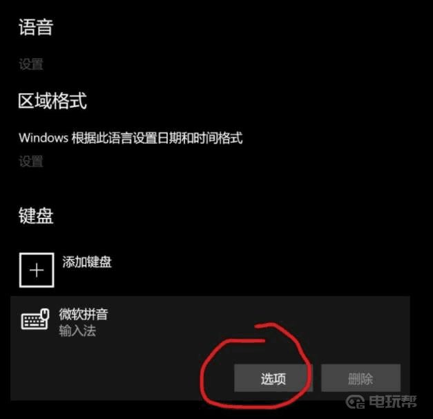Image resolution: width=433 pixels, height=419 pixels.
Task: Open the 设置 link under 区域格式
Action: click(x=31, y=161)
